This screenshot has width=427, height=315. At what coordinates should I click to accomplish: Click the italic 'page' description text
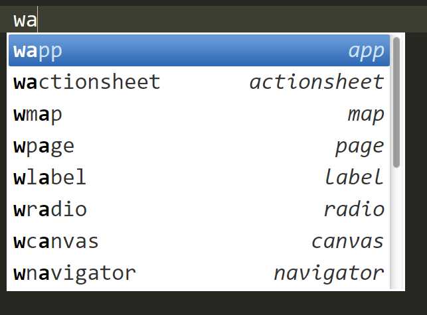(x=360, y=147)
